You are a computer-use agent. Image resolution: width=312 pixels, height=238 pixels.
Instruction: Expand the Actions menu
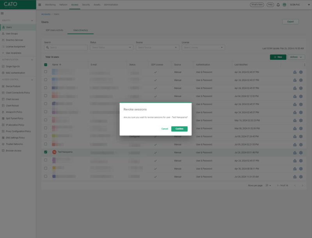(295, 57)
